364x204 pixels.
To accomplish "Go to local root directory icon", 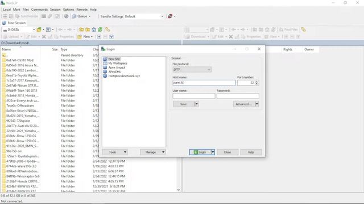I will pos(88,29).
